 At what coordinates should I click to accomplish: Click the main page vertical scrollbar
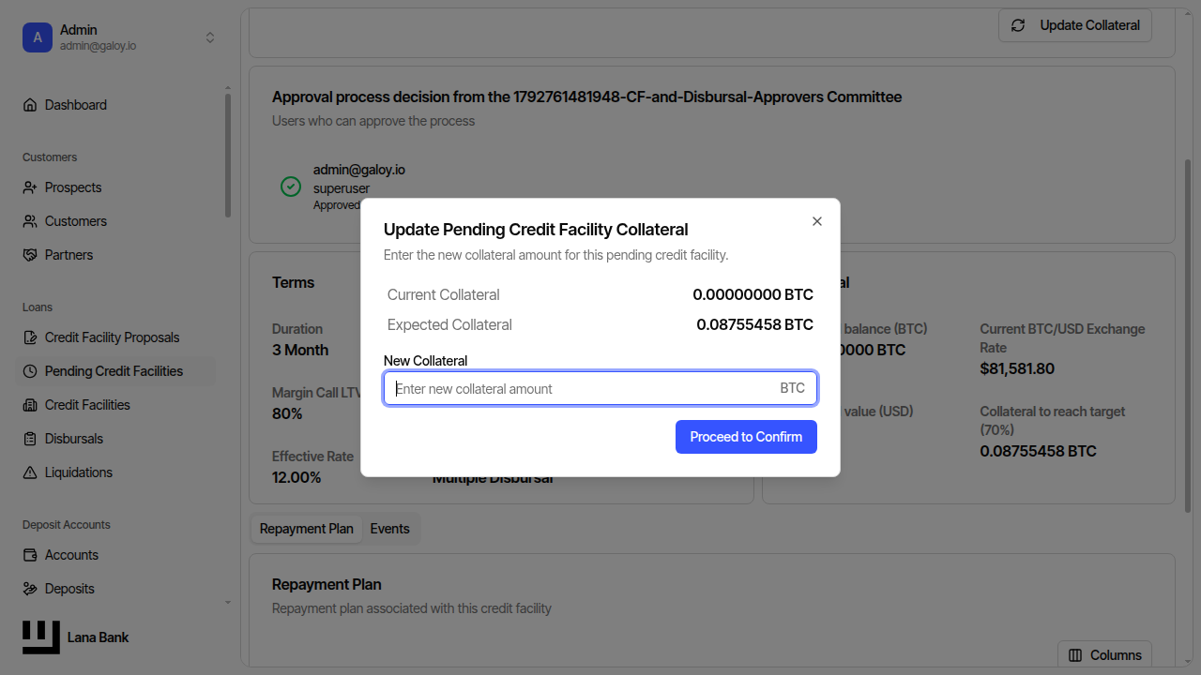[1188, 335]
